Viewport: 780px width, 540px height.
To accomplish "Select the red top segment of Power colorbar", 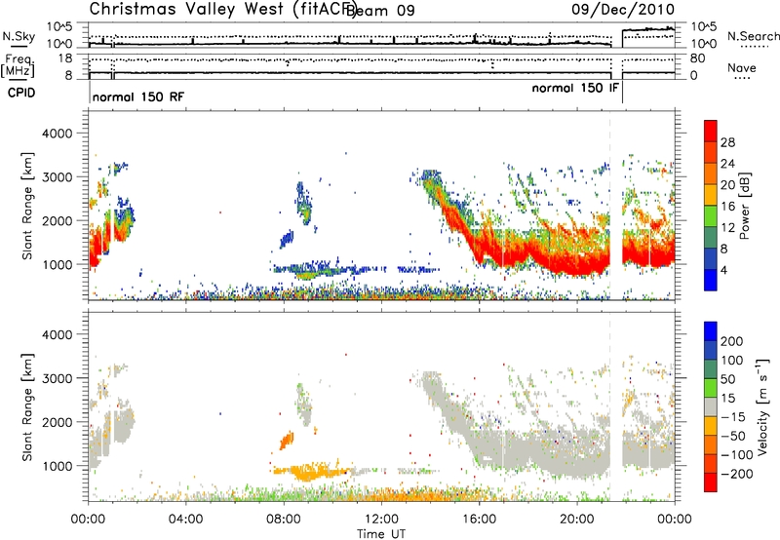I will pos(711,132).
